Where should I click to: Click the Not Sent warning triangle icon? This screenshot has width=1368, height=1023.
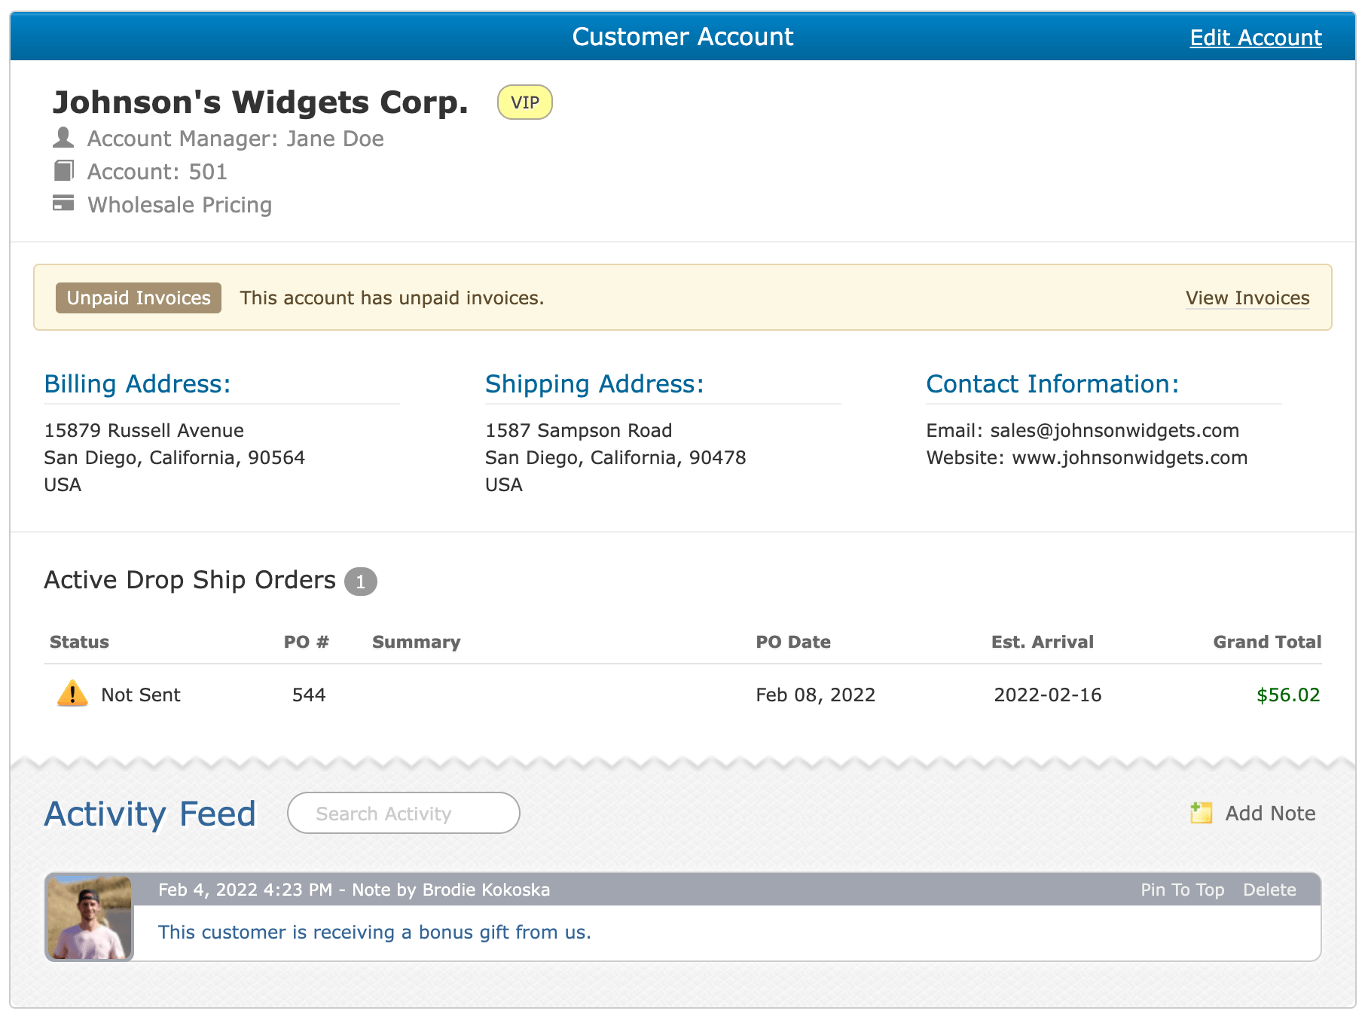[72, 694]
